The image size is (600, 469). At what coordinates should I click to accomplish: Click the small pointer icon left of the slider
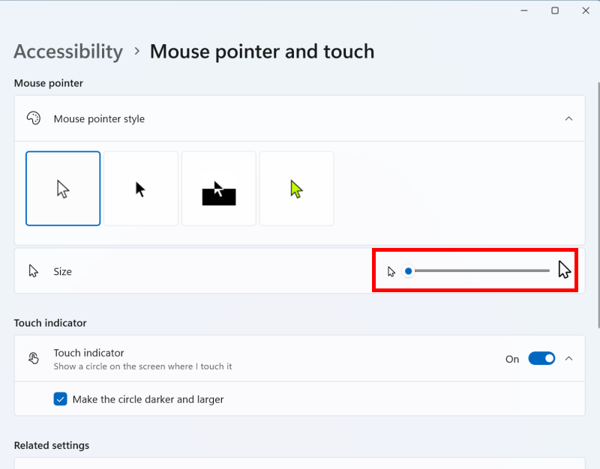(x=391, y=271)
